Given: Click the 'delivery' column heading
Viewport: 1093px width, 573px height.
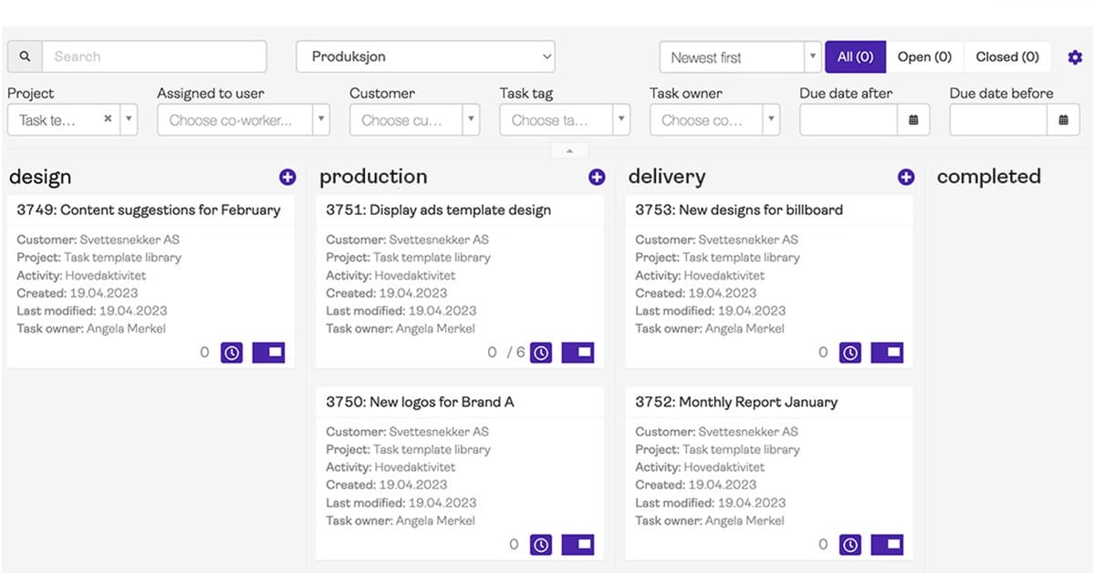Looking at the screenshot, I should point(666,177).
